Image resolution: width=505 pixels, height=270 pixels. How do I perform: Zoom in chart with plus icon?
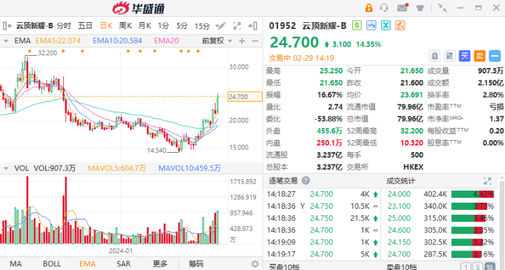242,41
